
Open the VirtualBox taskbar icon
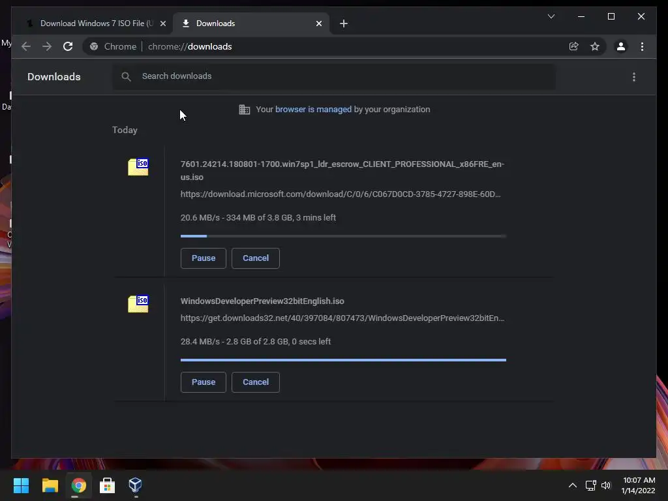click(135, 485)
